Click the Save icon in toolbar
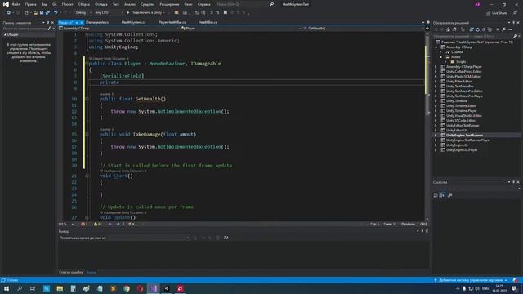Screen dimensions: 523x294 pos(42,13)
